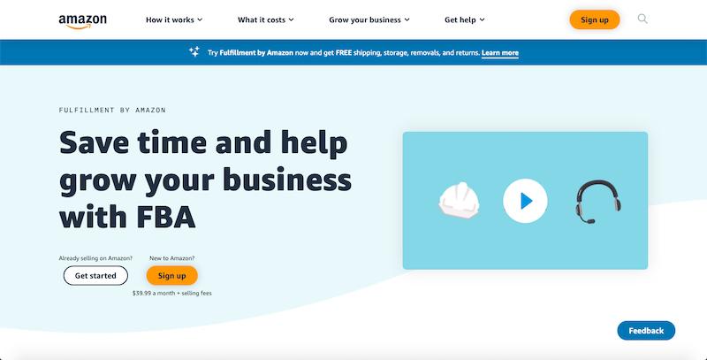Image resolution: width=707 pixels, height=360 pixels.
Task: Expand the Grow your business chevron
Action: [407, 19]
